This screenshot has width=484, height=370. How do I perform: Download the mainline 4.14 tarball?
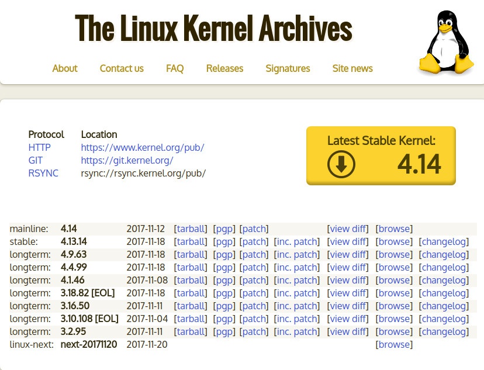191,229
